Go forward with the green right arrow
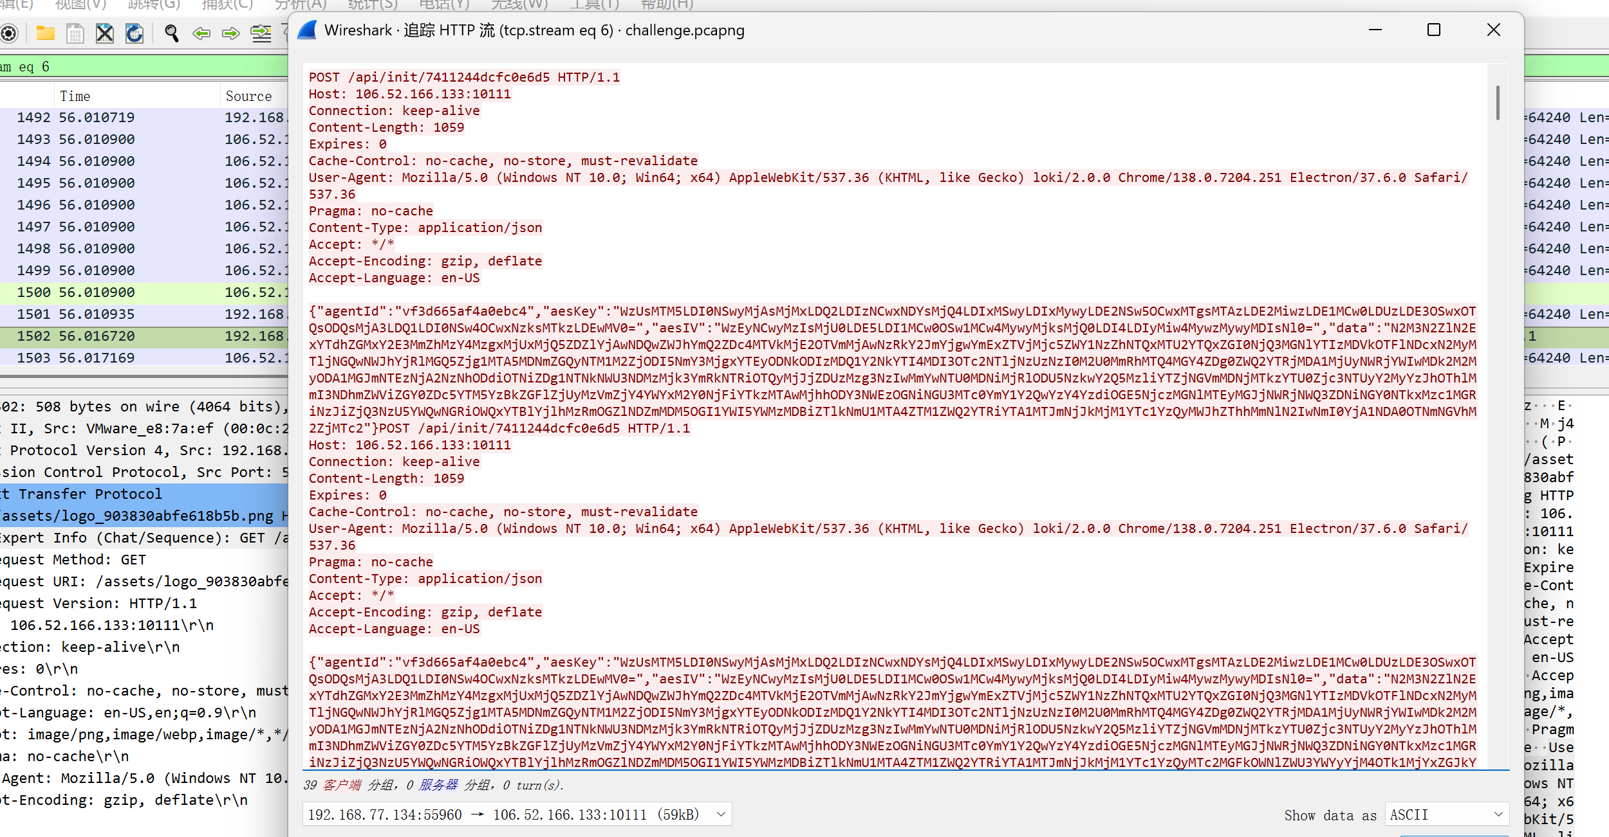The width and height of the screenshot is (1609, 837). coord(230,33)
